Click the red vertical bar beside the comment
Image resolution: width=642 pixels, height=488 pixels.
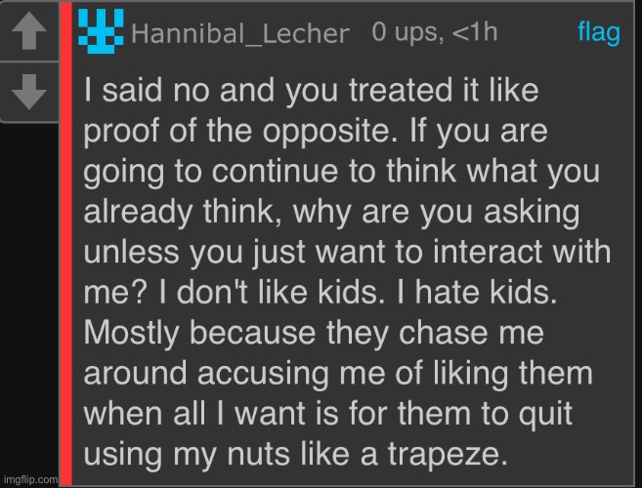tap(65, 244)
